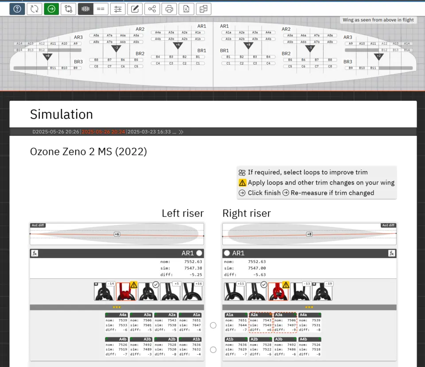Click the pencil edit note icon
425x367 pixels.
[135, 9]
